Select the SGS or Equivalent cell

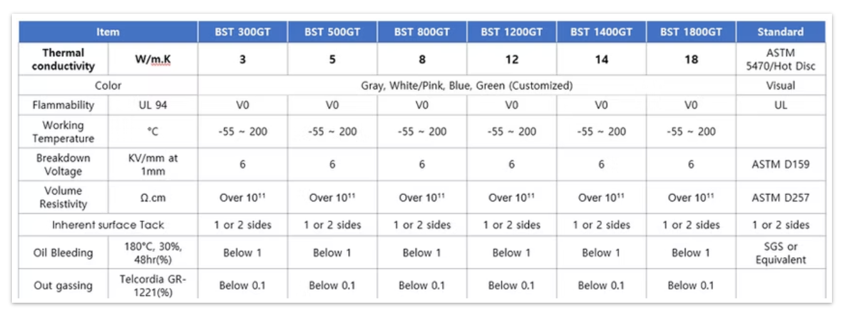click(x=780, y=253)
